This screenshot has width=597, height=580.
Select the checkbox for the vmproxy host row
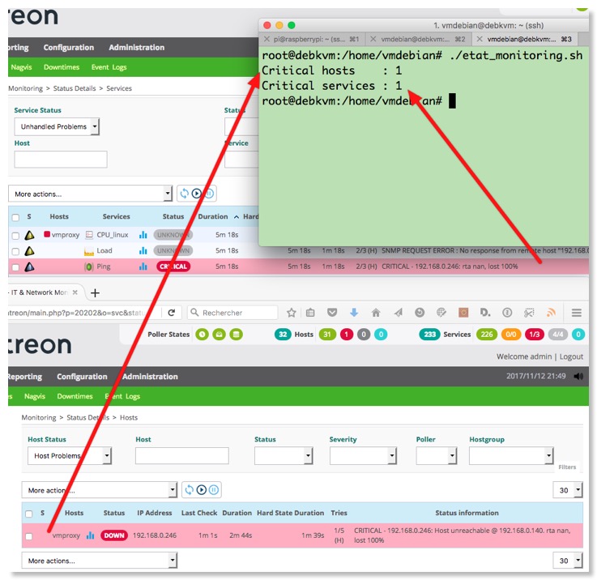(x=30, y=536)
